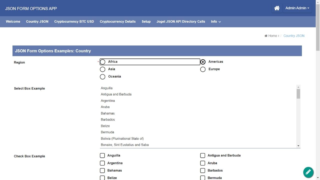
Task: Select the Oceania region radio button
Action: (x=102, y=77)
